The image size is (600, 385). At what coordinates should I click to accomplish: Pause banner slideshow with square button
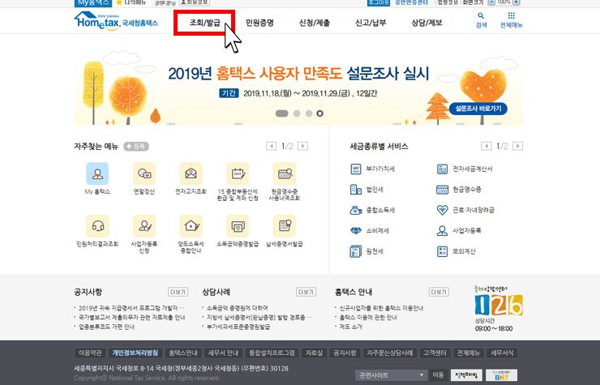pyautogui.click(x=320, y=113)
